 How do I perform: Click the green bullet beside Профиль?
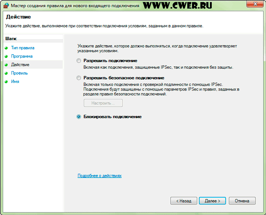coord(7,73)
